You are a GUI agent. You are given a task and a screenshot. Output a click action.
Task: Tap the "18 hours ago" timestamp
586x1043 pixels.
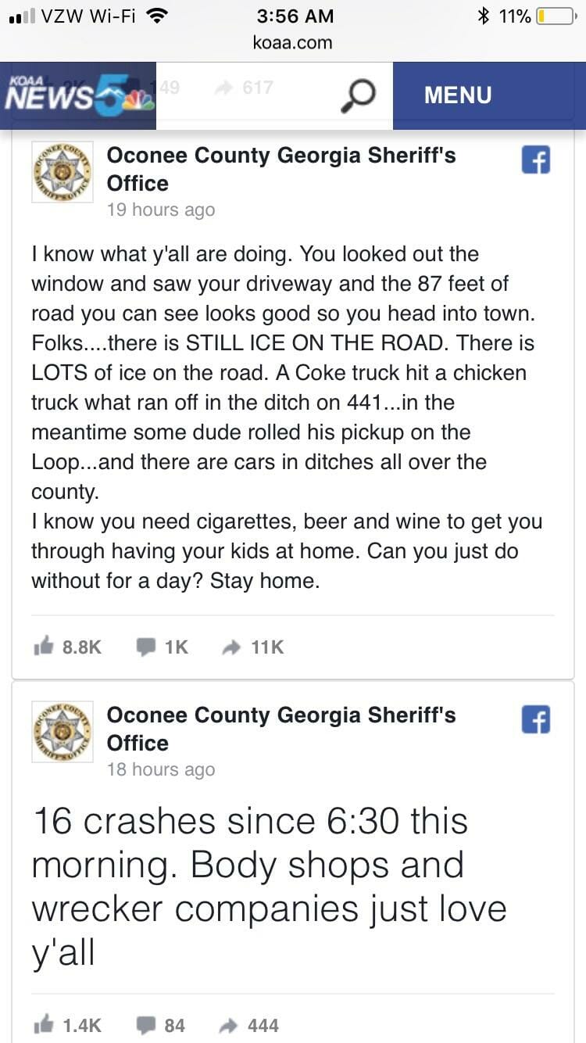click(x=161, y=769)
